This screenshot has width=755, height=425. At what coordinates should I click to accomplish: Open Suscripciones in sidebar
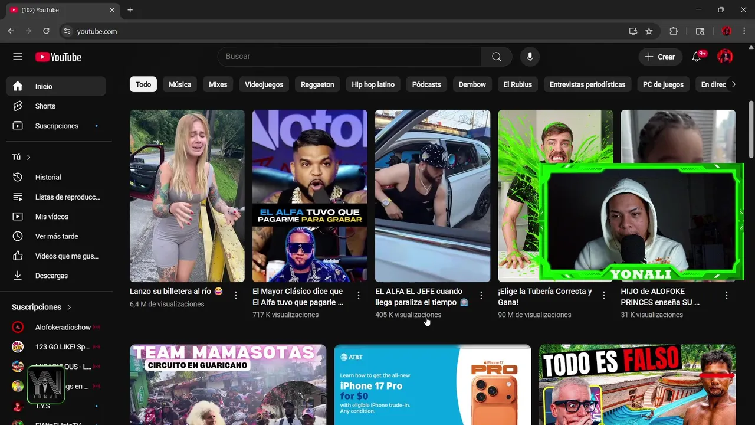[x=56, y=126]
